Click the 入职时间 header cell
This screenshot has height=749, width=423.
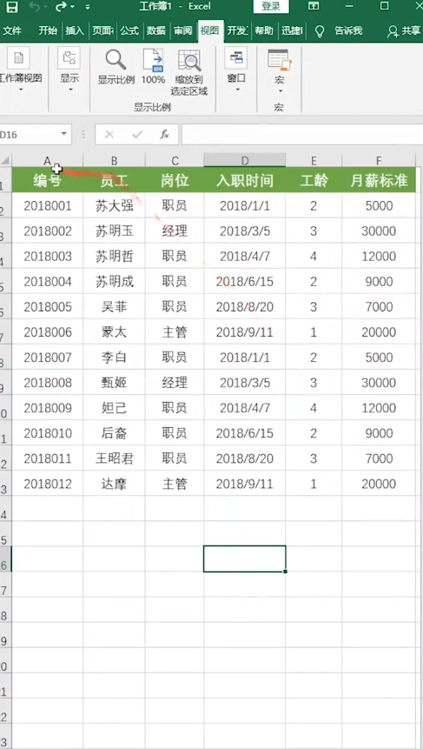245,180
